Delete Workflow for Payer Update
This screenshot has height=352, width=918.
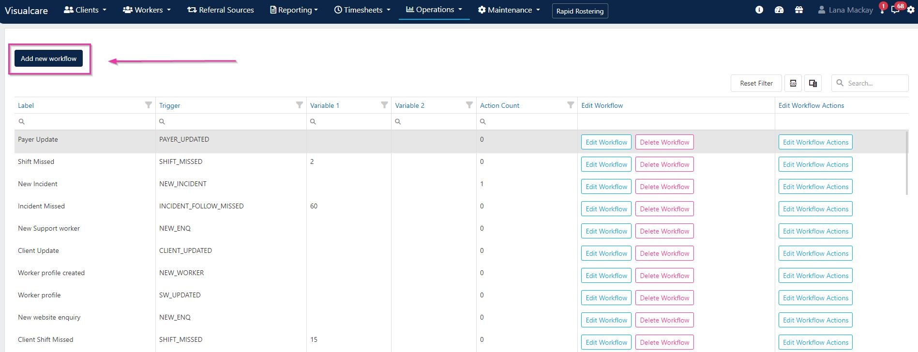tap(664, 142)
